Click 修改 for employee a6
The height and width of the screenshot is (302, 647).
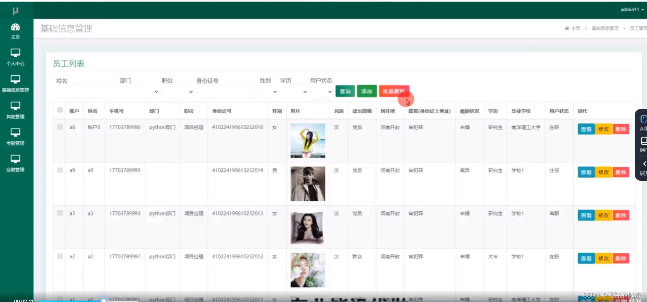point(604,129)
